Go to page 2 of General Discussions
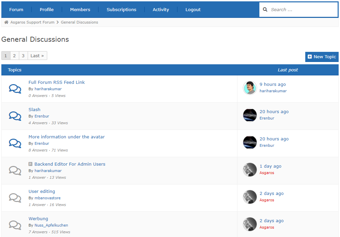This screenshot has width=340, height=237. (14, 55)
